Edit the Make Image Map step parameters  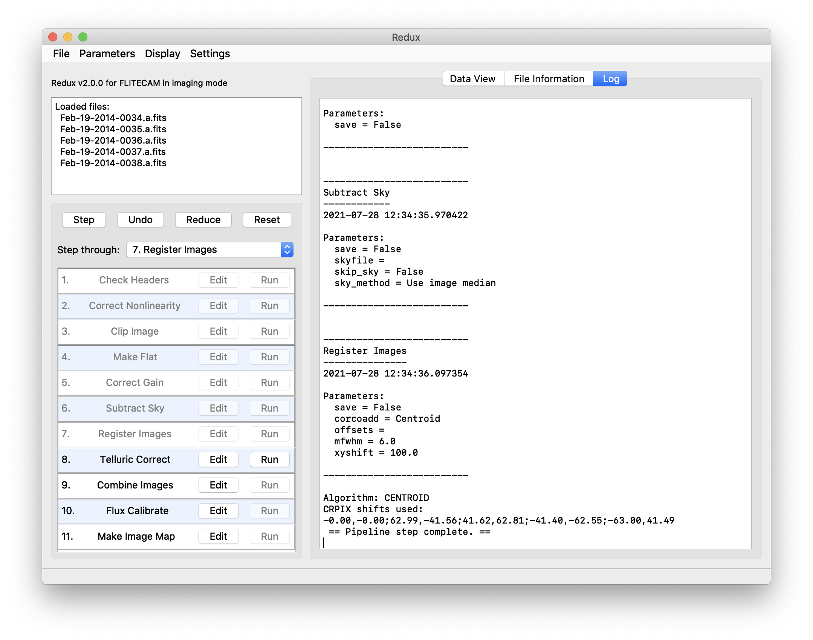[218, 536]
